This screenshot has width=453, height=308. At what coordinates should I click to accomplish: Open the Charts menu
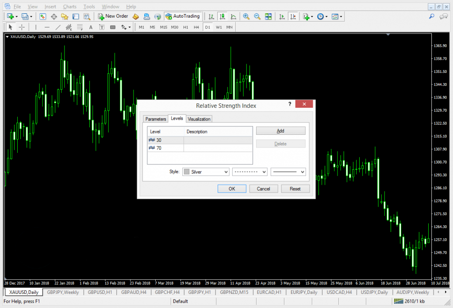point(69,7)
